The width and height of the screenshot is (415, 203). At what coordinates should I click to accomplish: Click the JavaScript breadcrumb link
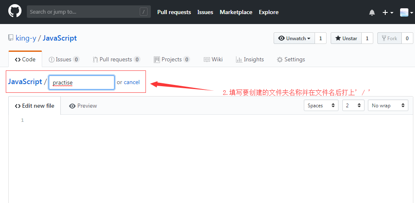coord(25,82)
